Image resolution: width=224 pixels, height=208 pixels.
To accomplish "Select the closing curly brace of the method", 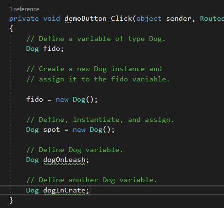I will [11, 200].
